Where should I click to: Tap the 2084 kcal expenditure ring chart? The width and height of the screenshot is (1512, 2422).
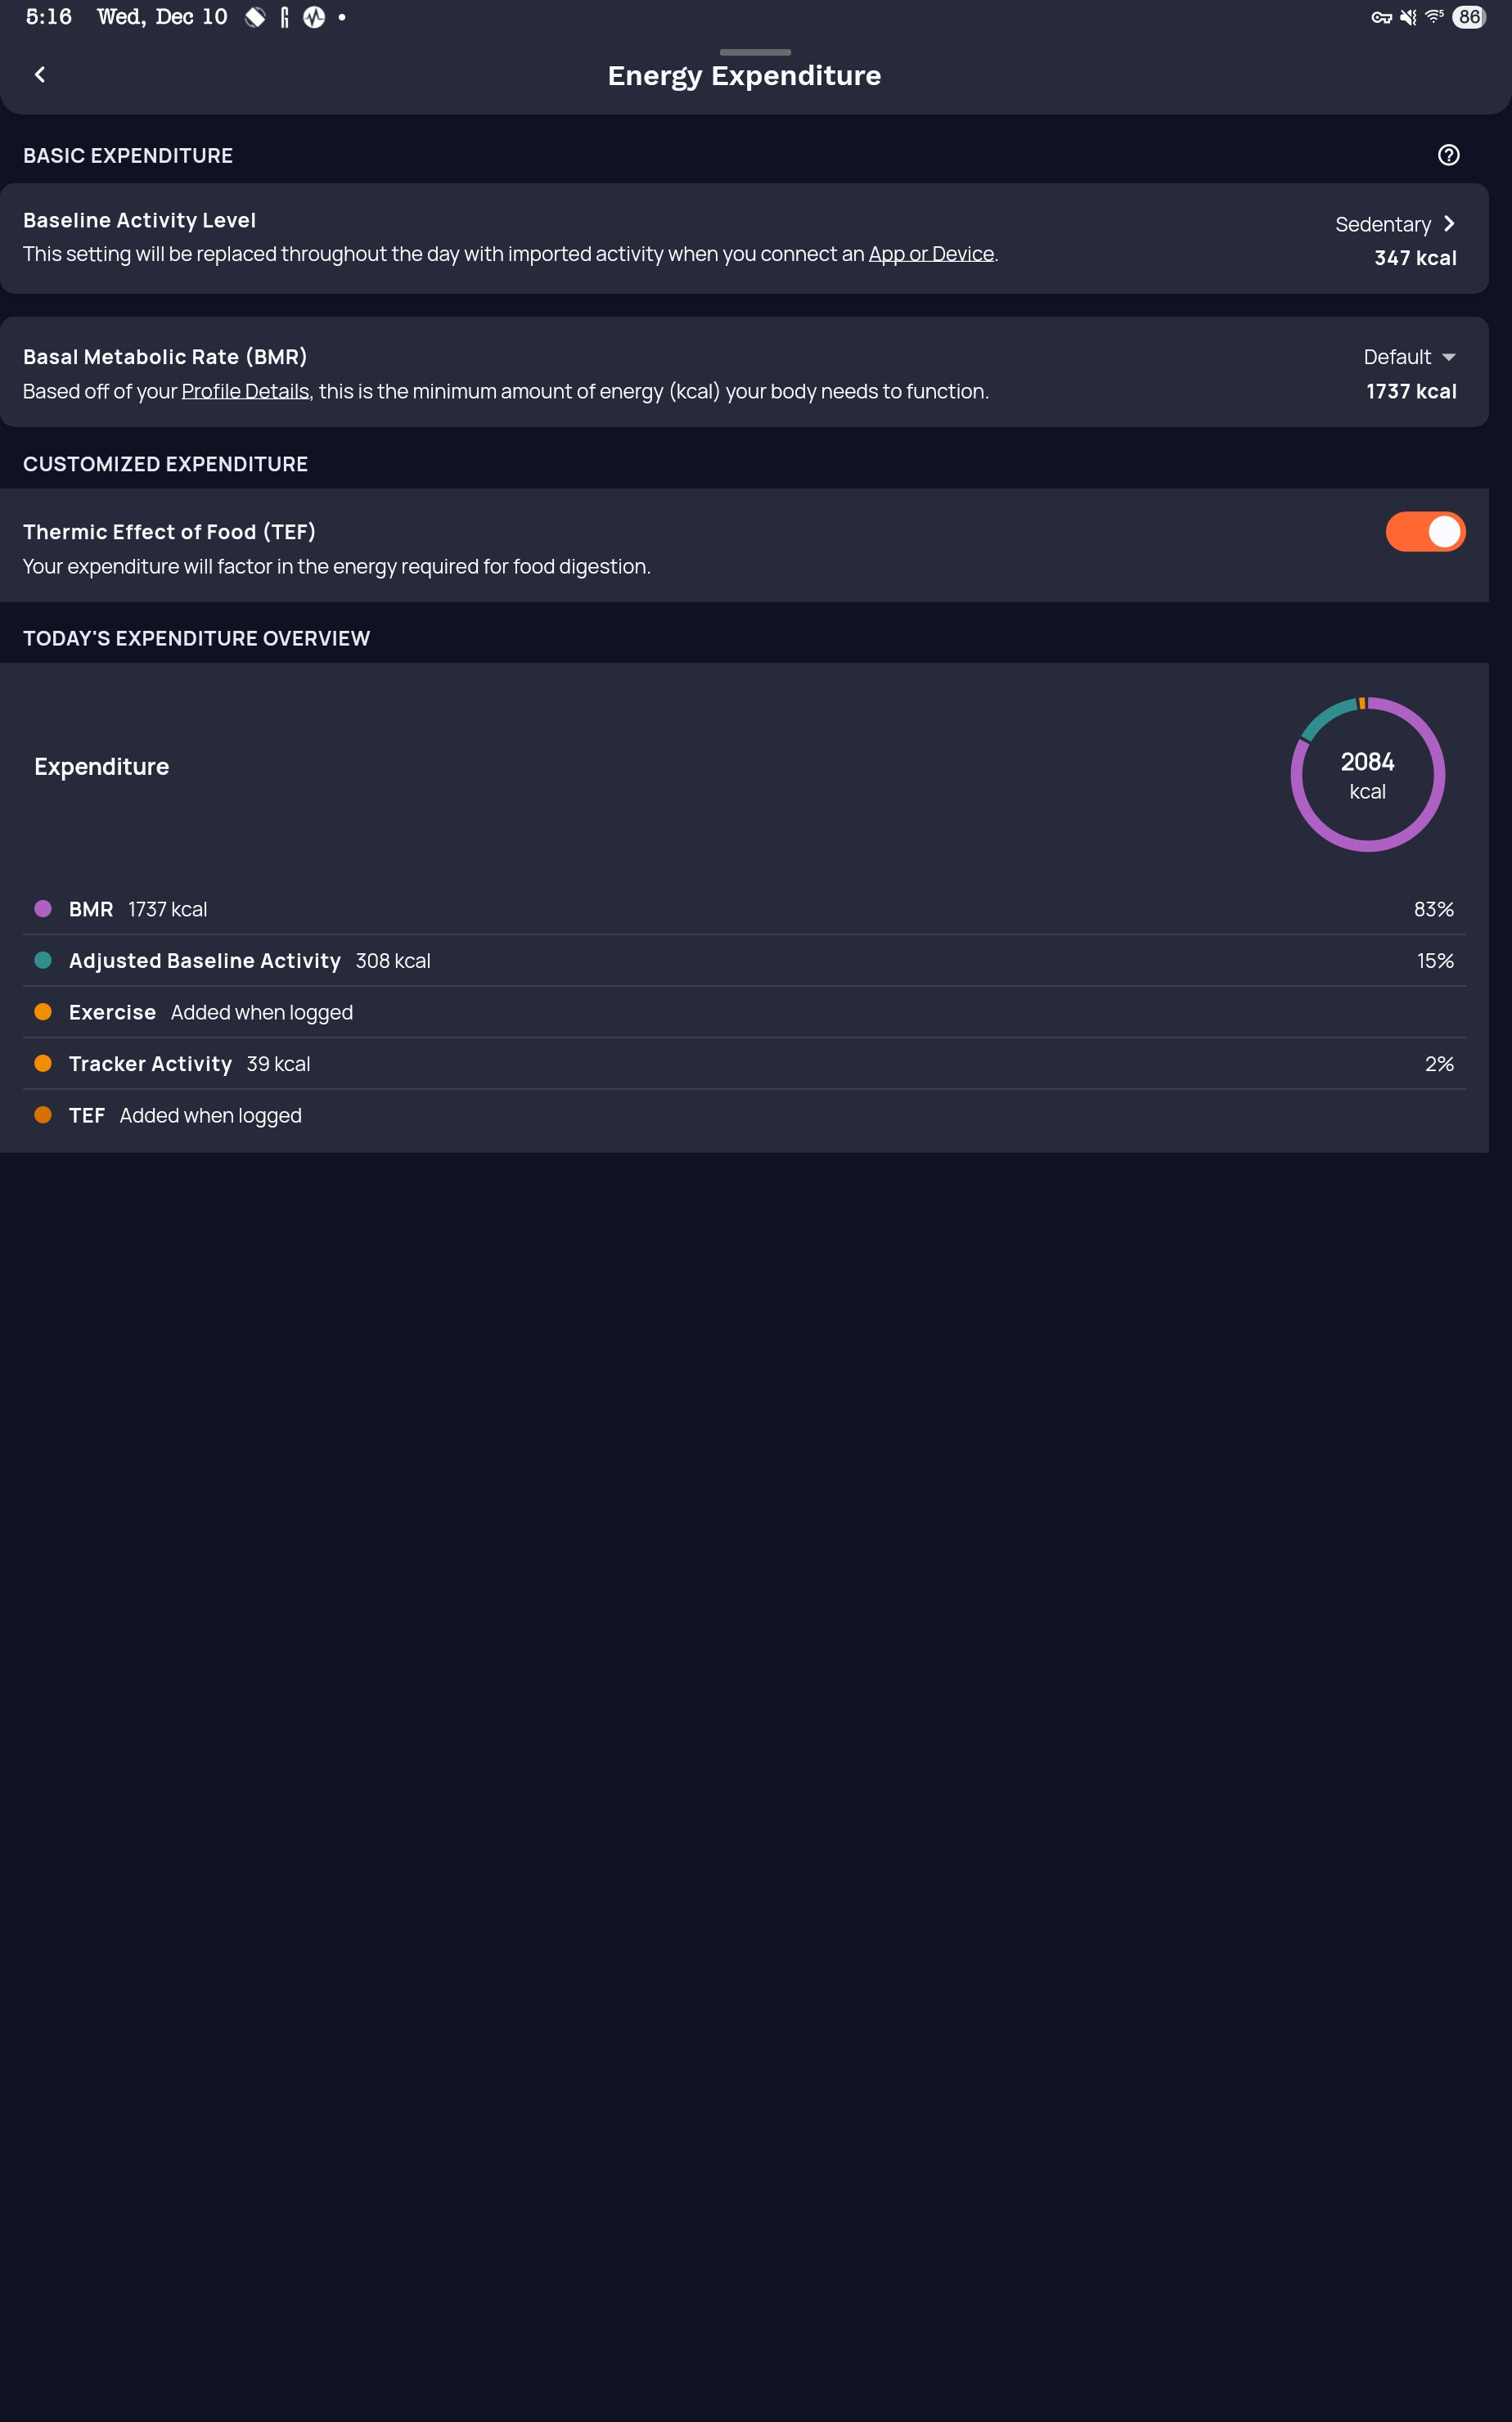point(1367,775)
